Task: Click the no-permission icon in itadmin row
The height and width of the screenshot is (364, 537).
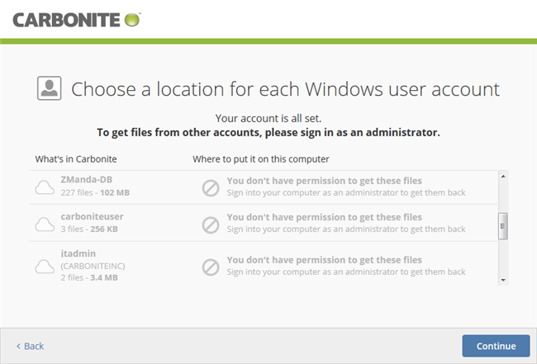Action: 211,267
